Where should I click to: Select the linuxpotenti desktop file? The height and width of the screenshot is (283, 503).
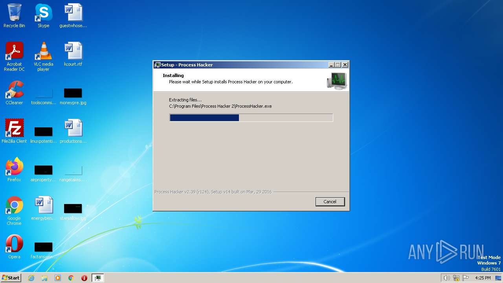(x=43, y=135)
